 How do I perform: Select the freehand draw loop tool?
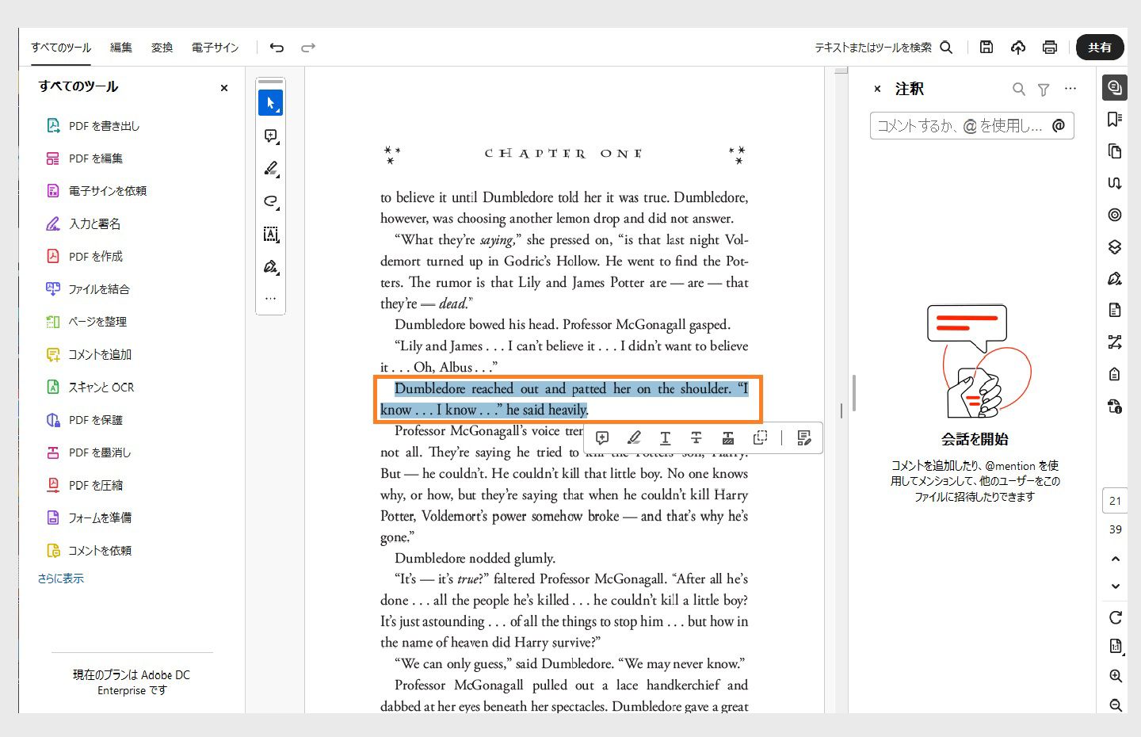[x=270, y=201]
